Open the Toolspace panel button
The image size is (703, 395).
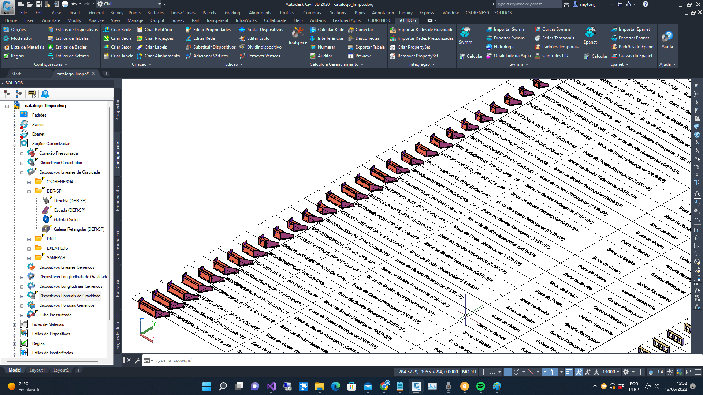297,35
